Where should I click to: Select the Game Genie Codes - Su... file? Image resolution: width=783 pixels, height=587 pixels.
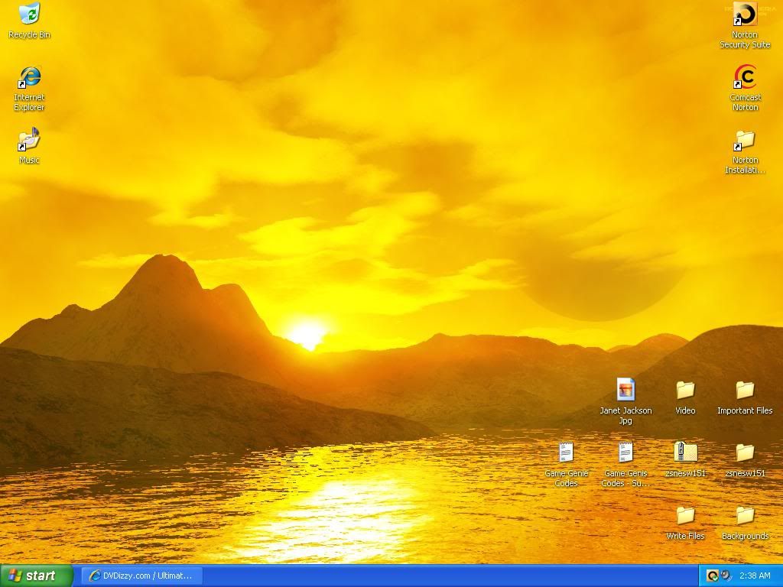[x=625, y=452]
